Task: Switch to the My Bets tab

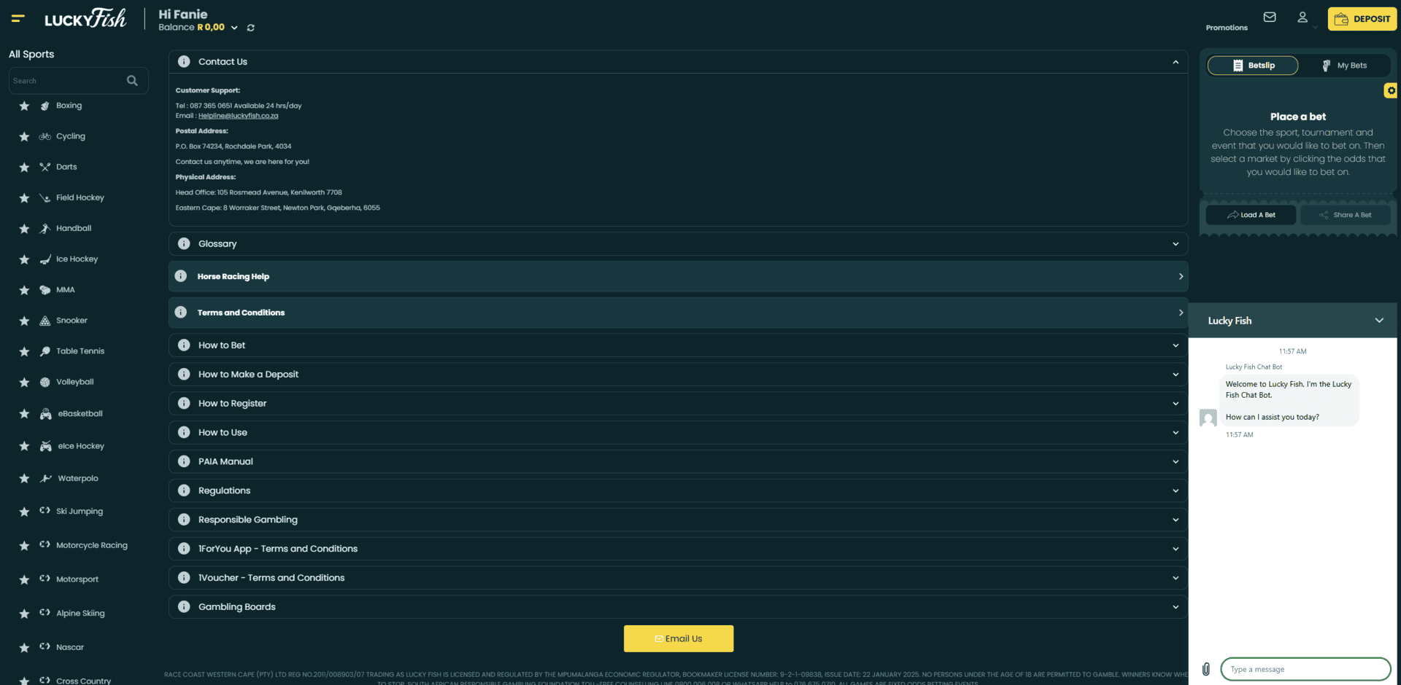Action: click(x=1345, y=66)
